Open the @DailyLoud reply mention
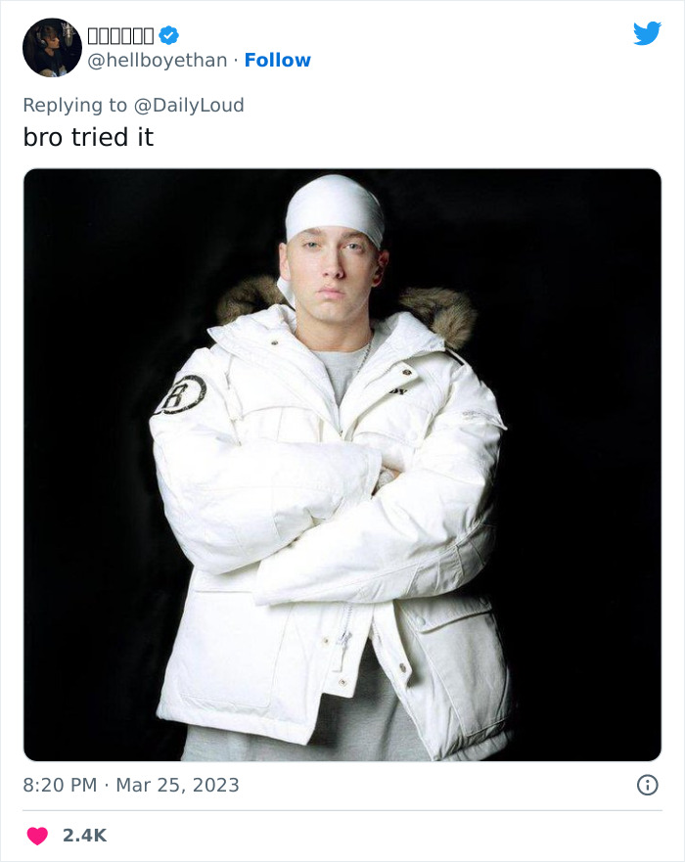 (x=189, y=105)
